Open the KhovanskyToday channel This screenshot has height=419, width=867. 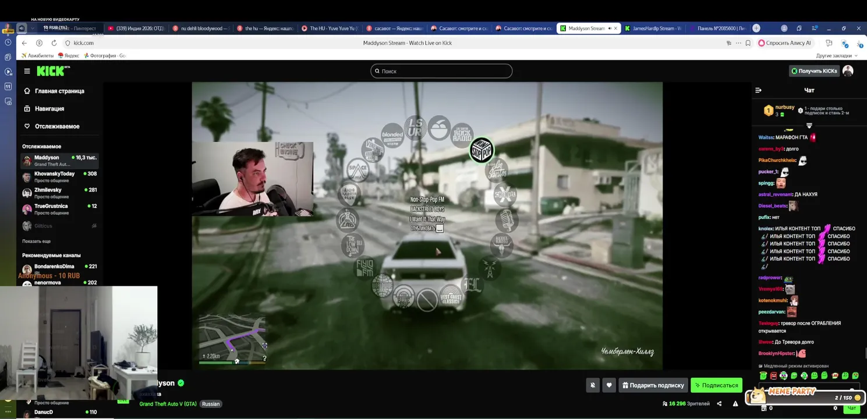[59, 177]
